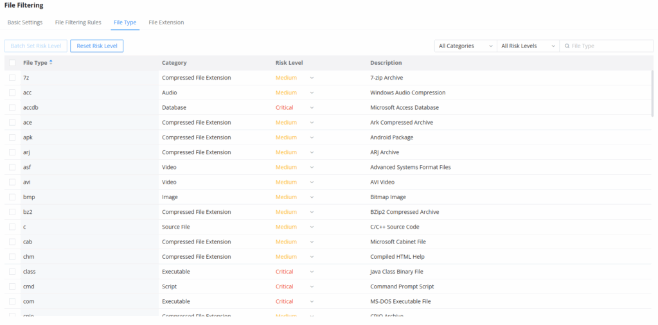
Task: Click the 'Java Class Binary File' description
Action: 396,272
